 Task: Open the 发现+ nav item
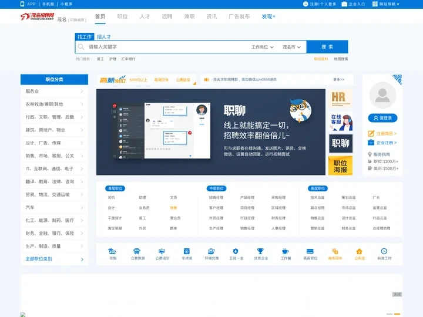[x=268, y=16]
